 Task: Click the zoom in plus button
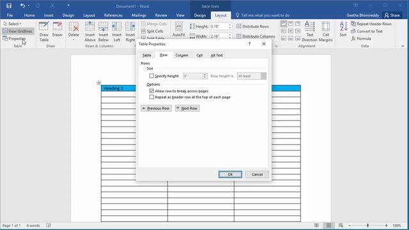pos(386,226)
